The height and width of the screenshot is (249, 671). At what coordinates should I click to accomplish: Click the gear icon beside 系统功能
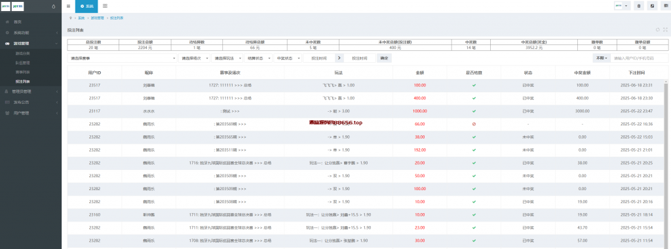click(7, 33)
